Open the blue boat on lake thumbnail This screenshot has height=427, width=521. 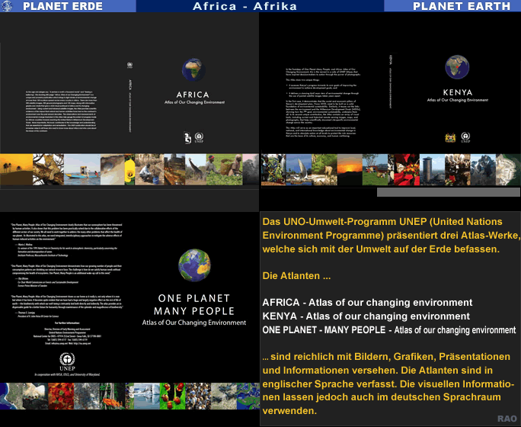pyautogui.click(x=82, y=169)
